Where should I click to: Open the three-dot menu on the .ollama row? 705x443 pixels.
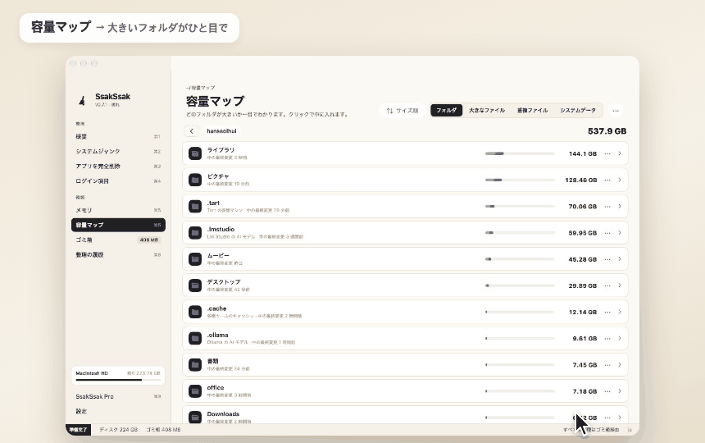pos(607,338)
